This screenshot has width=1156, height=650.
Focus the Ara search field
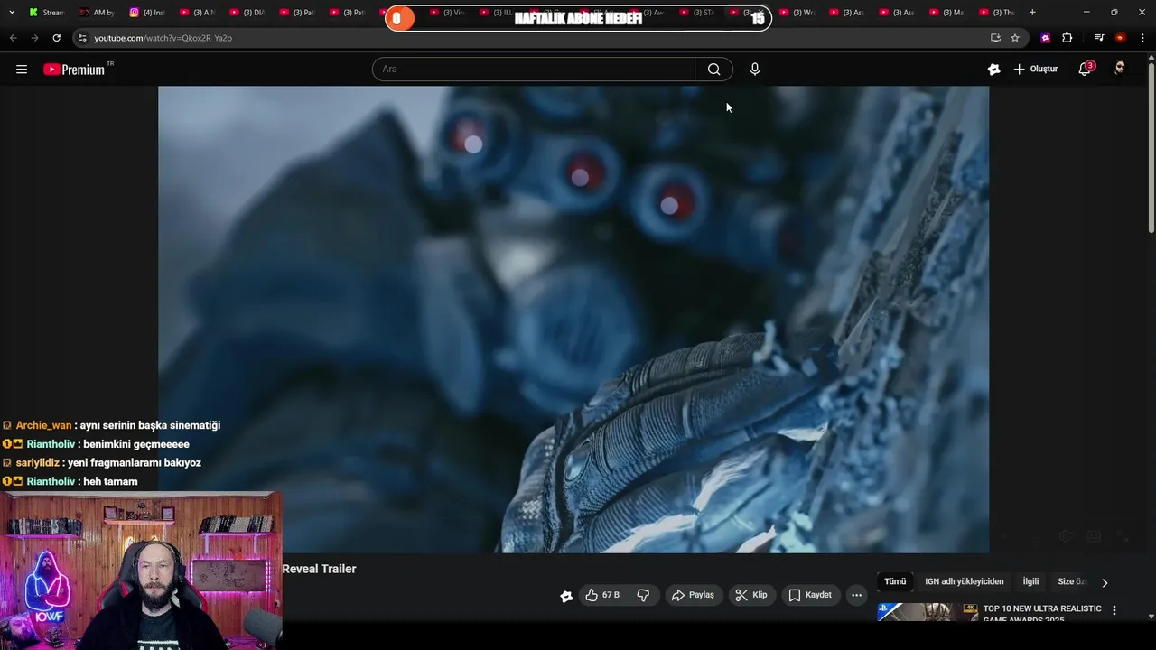534,70
